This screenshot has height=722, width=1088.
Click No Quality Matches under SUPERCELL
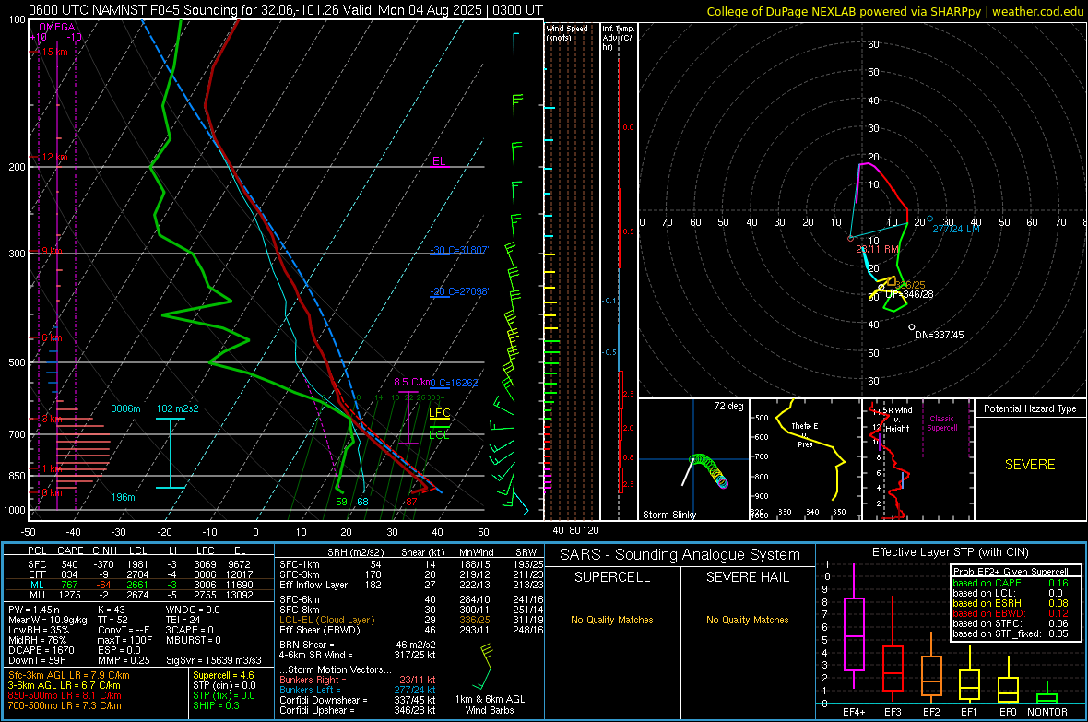point(612,620)
